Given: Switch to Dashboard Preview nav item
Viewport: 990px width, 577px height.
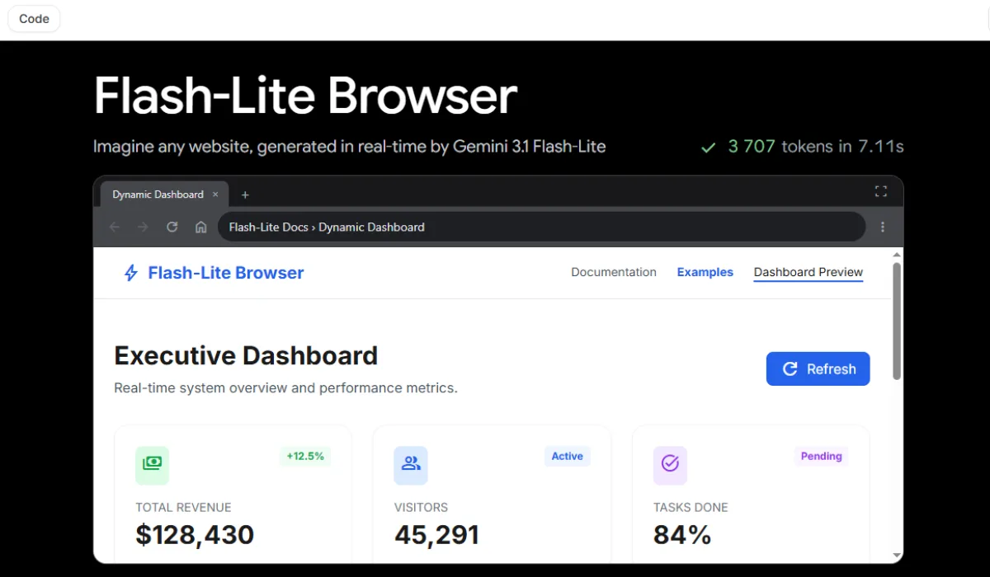Looking at the screenshot, I should (808, 272).
